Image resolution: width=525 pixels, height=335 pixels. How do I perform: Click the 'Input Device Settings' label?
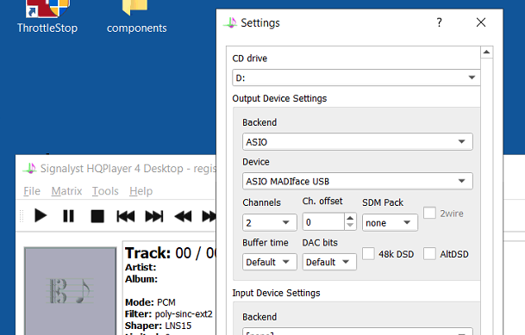click(276, 293)
